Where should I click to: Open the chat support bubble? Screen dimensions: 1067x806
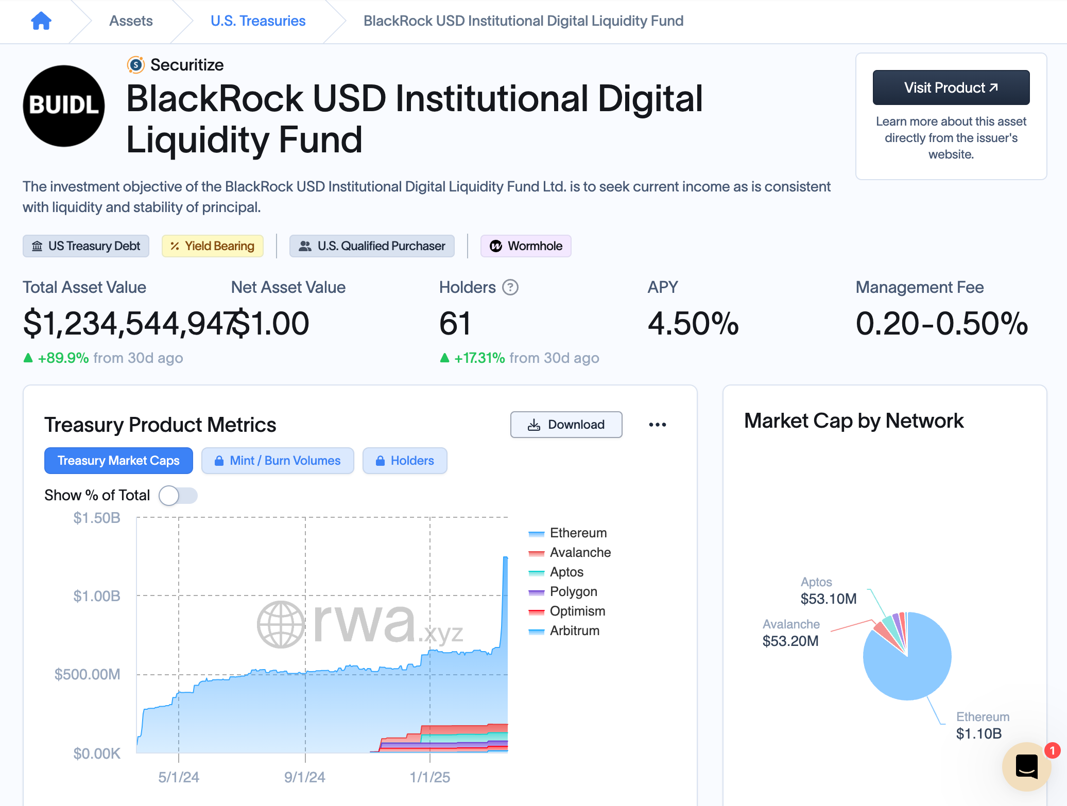[1026, 766]
